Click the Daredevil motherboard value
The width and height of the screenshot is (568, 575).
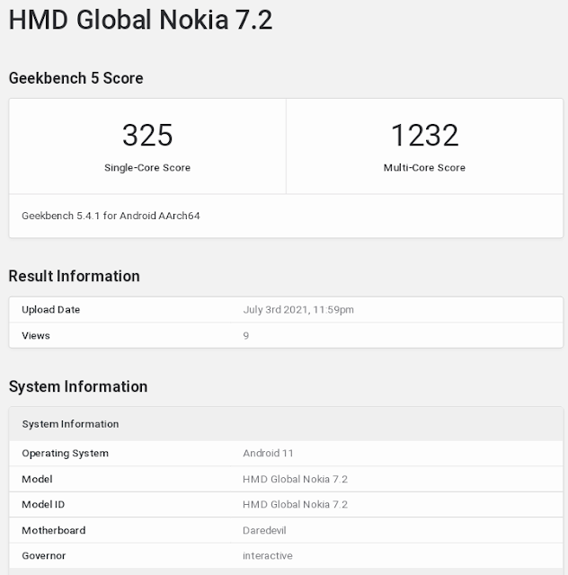[x=264, y=530]
